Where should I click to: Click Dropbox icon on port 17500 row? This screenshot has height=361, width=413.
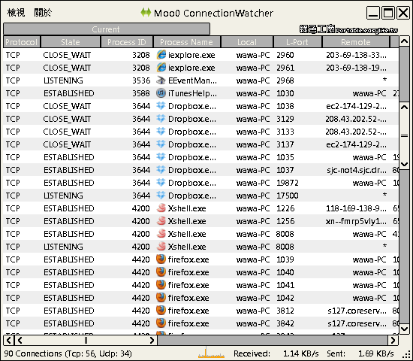tap(161, 196)
